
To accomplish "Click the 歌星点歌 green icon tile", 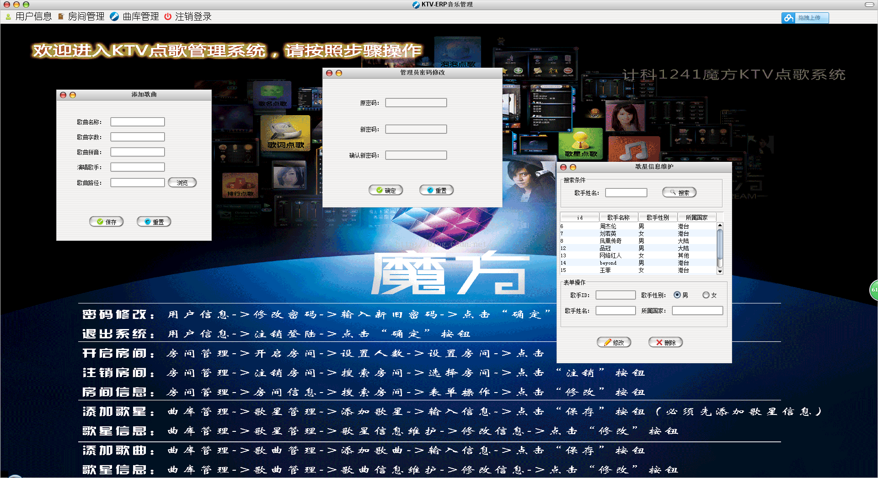I will 581,144.
